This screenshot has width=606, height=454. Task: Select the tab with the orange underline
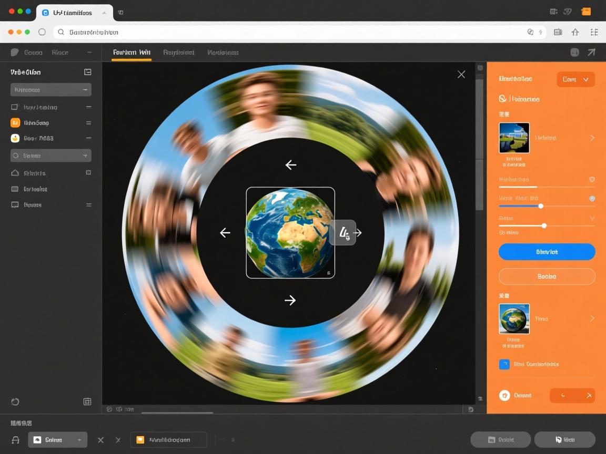click(132, 53)
